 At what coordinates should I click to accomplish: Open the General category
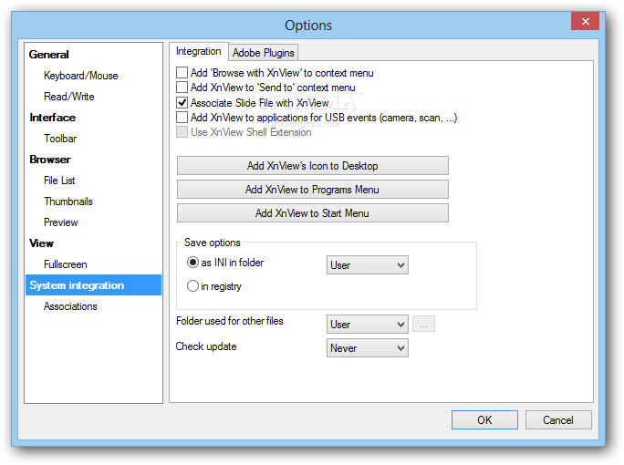pyautogui.click(x=49, y=55)
